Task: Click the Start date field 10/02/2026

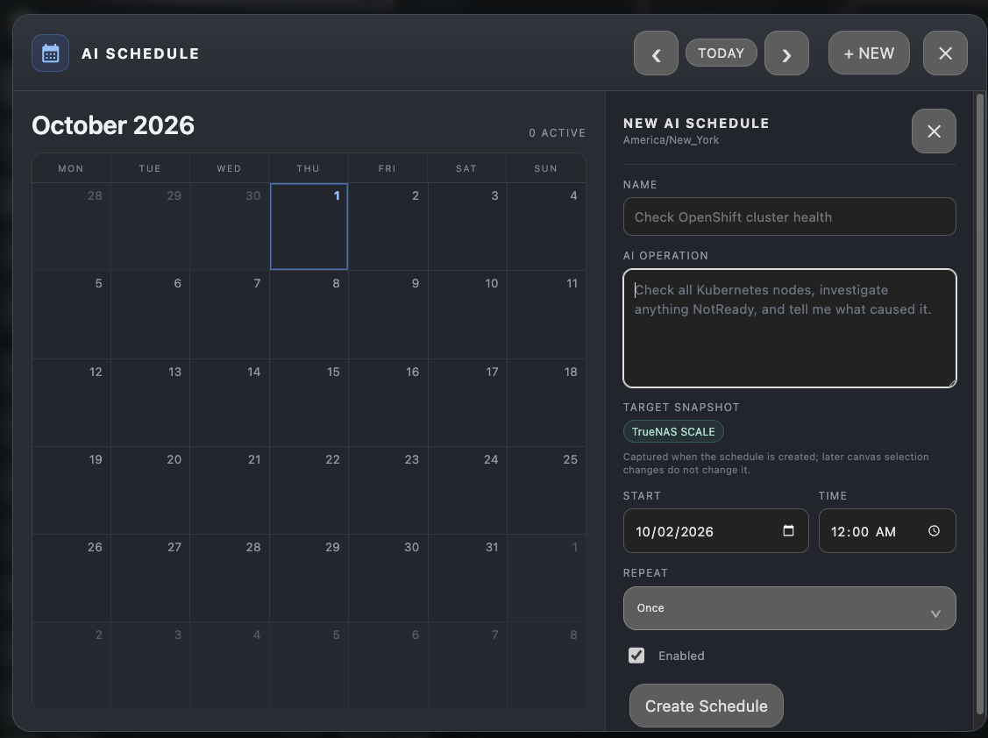Action: point(715,530)
